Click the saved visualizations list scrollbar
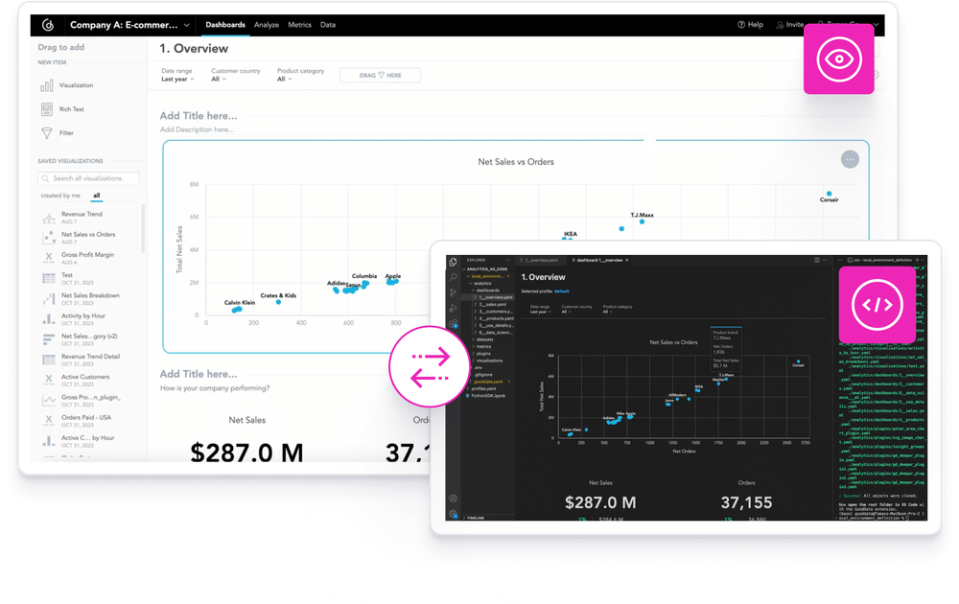The height and width of the screenshot is (604, 959). (143, 228)
